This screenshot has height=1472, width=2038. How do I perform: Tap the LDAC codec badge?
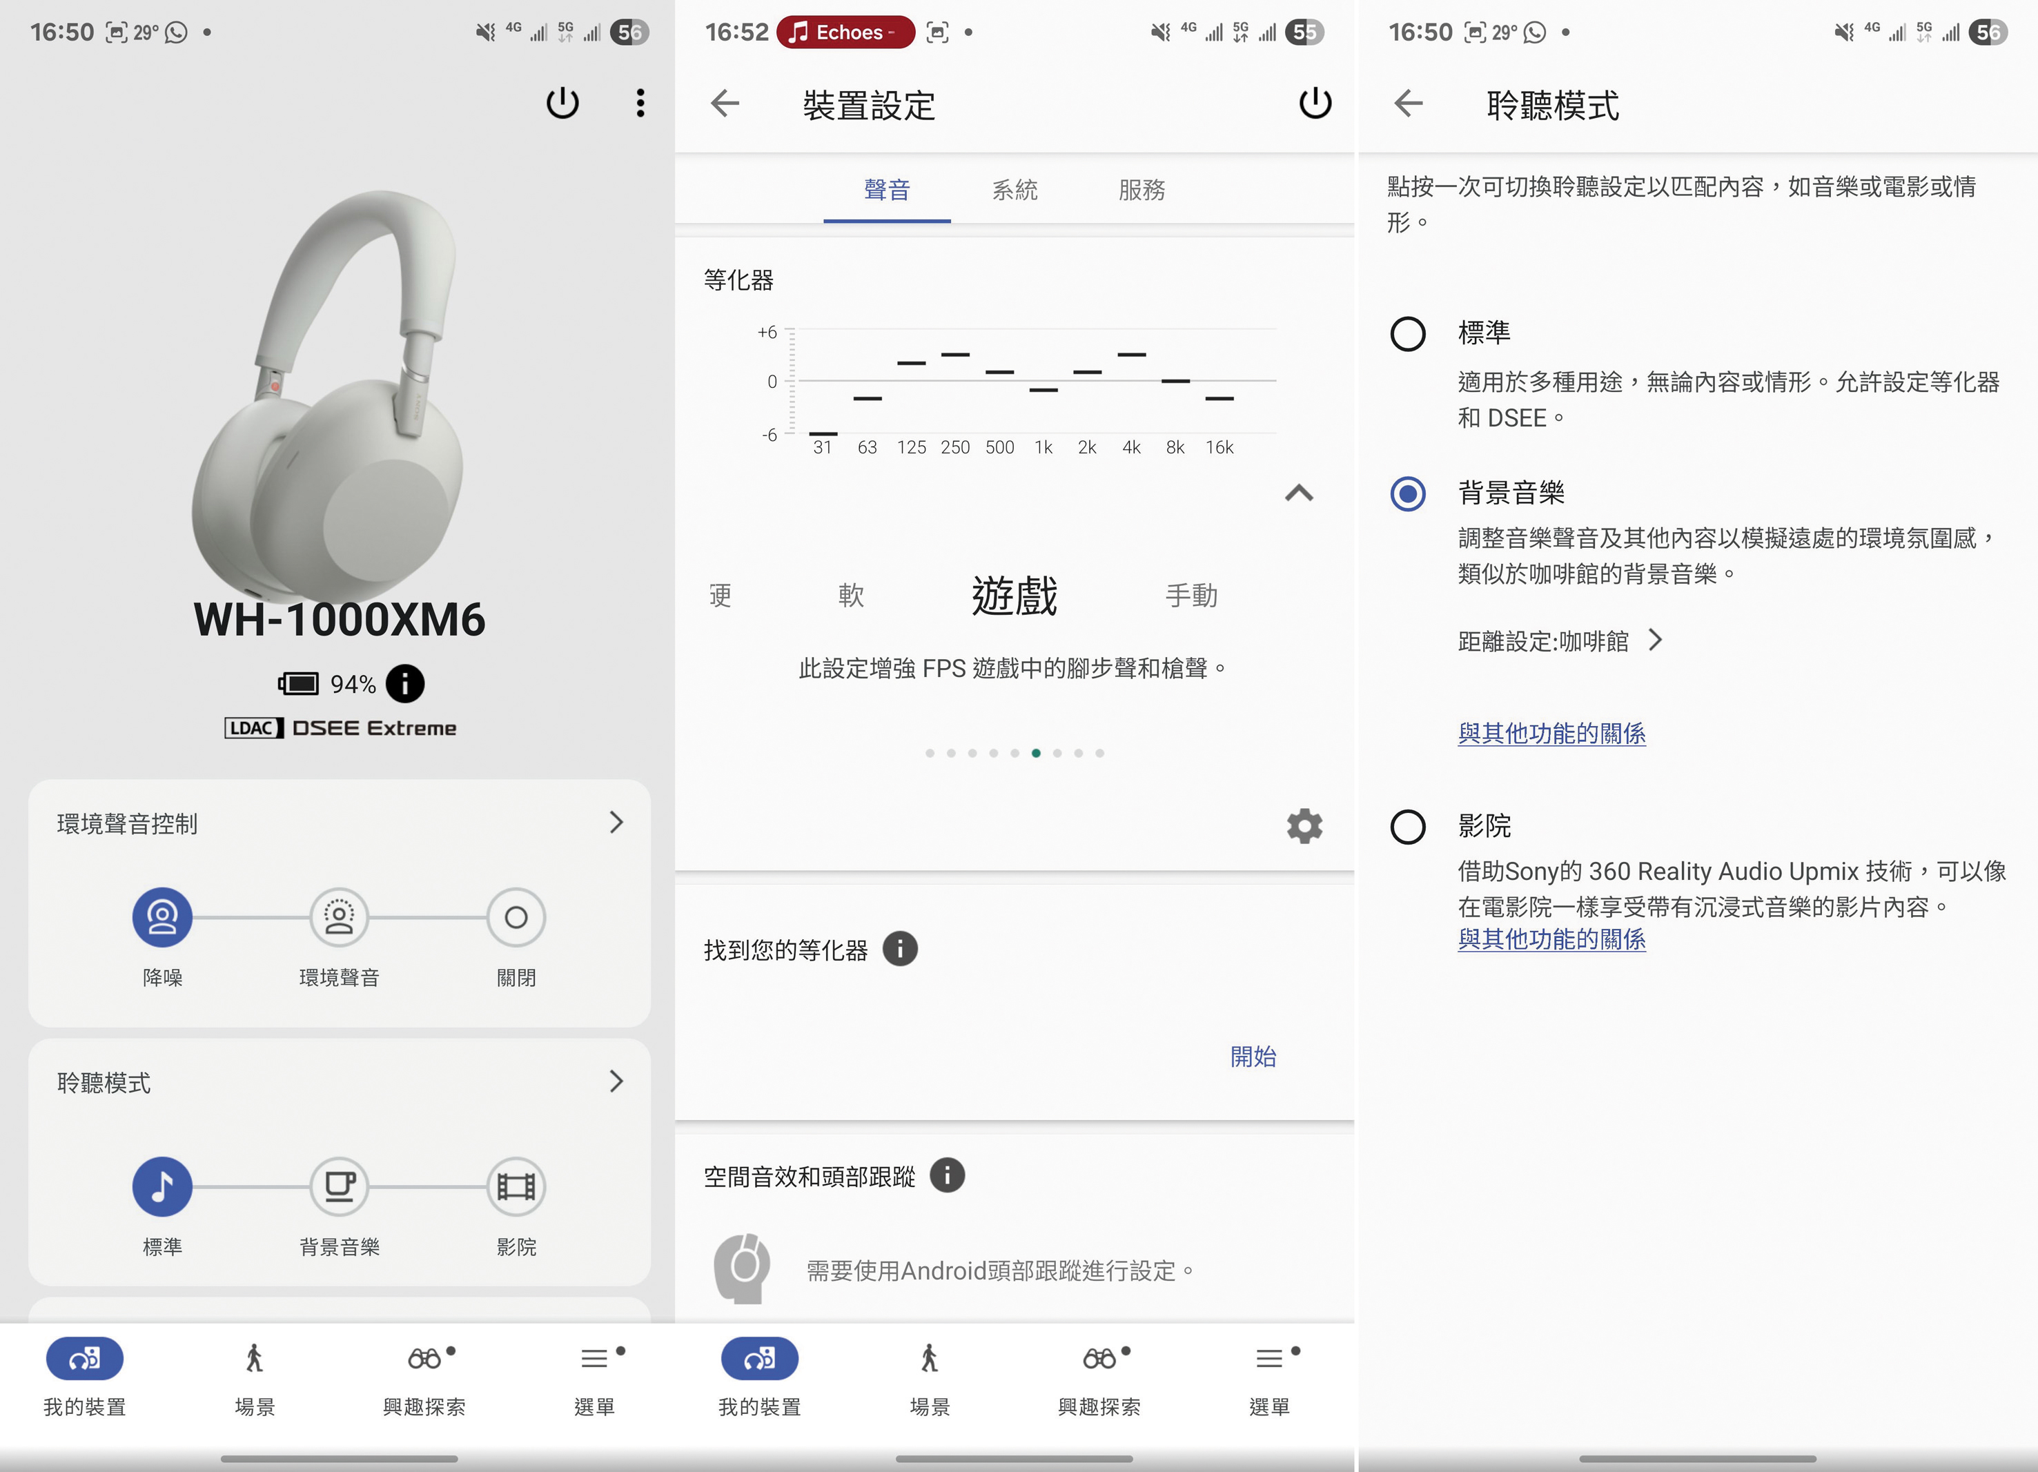253,728
